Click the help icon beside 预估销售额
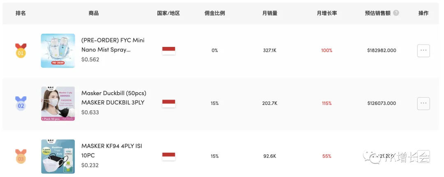Screen dimensions: 444x177 point(396,13)
